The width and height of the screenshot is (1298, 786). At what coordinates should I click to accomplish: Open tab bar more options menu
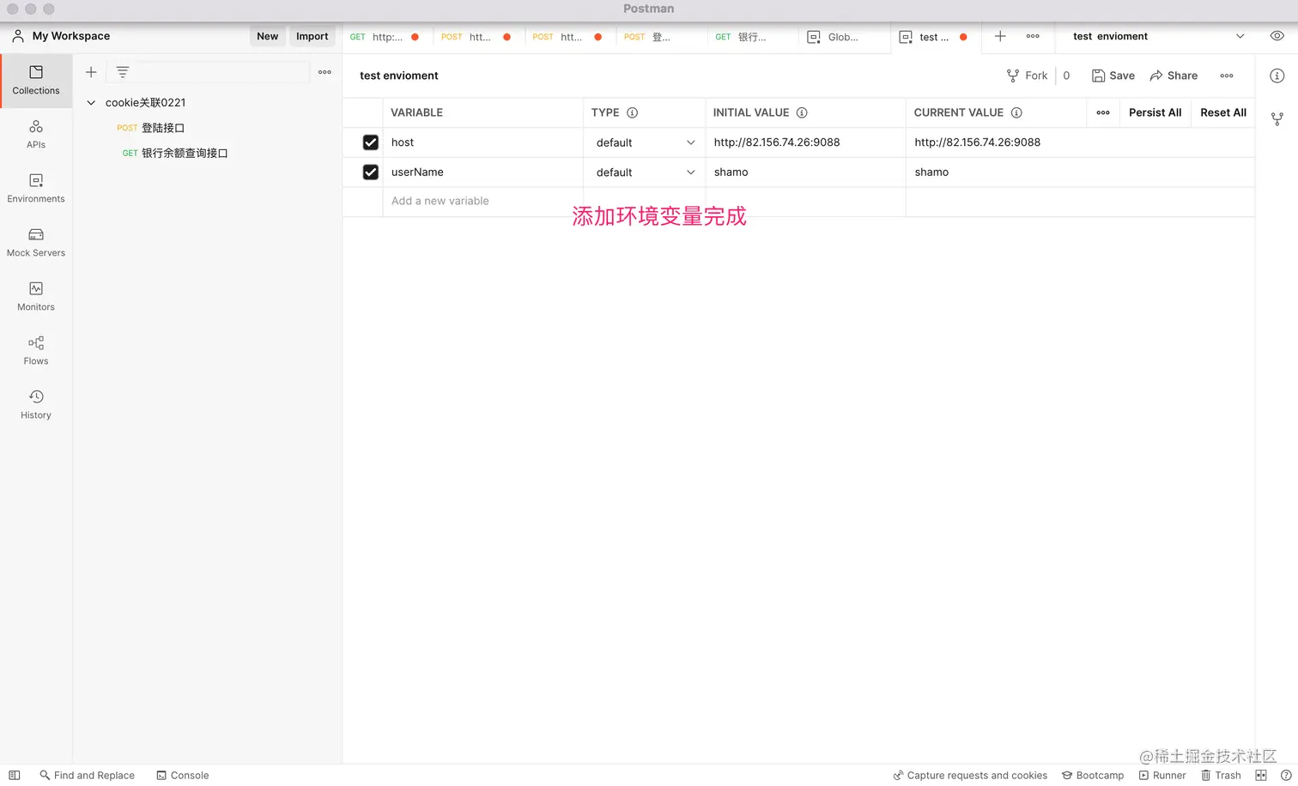(1033, 36)
